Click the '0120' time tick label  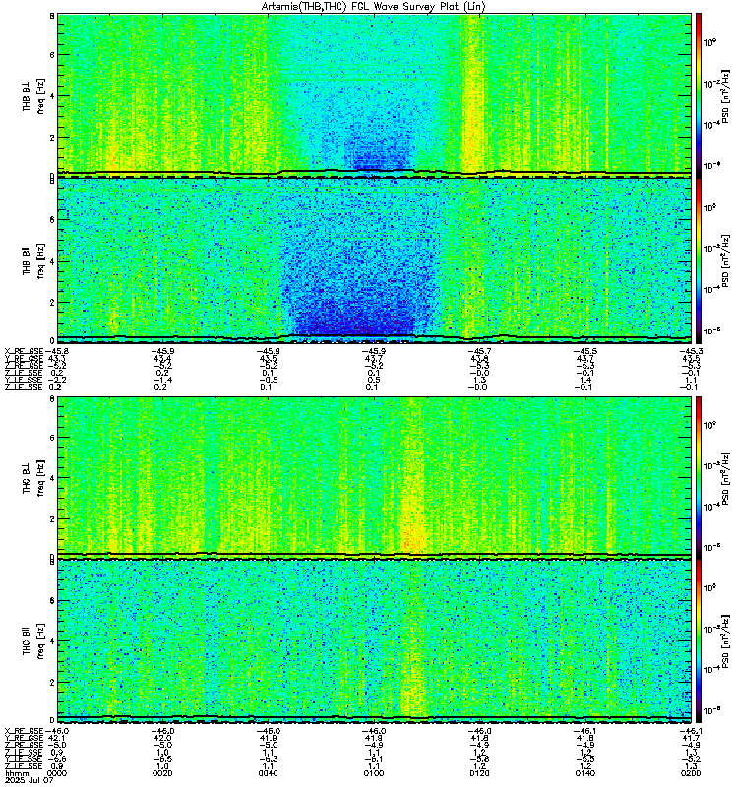[x=480, y=773]
